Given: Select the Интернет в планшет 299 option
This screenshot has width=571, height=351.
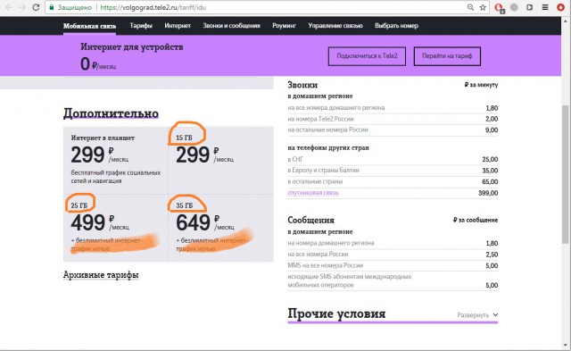Looking at the screenshot, I should tap(116, 161).
